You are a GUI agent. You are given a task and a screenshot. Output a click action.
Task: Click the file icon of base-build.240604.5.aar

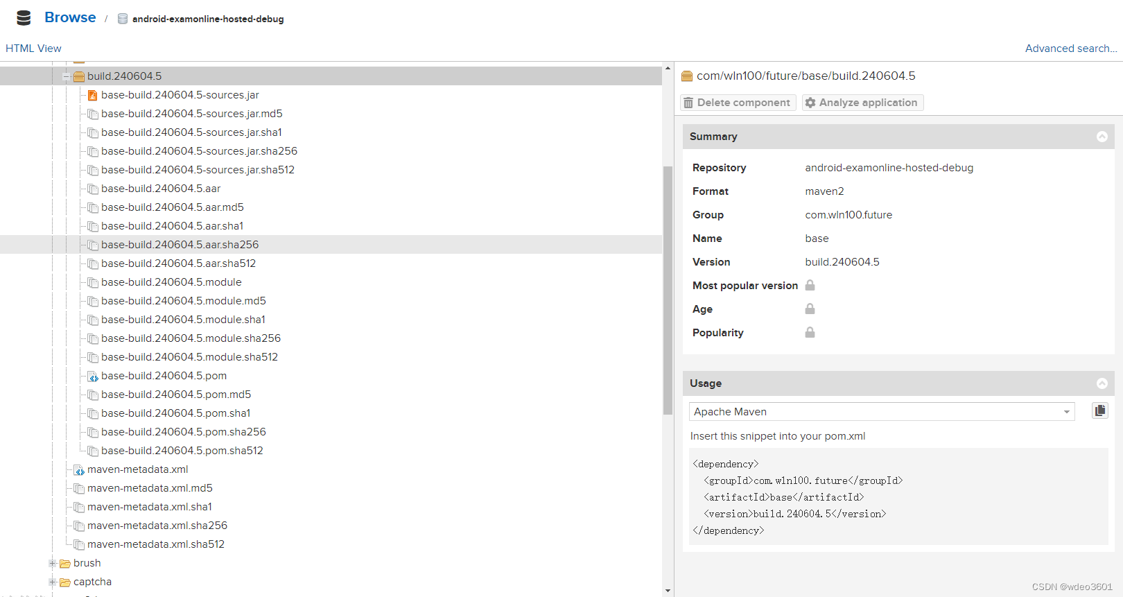[93, 189]
